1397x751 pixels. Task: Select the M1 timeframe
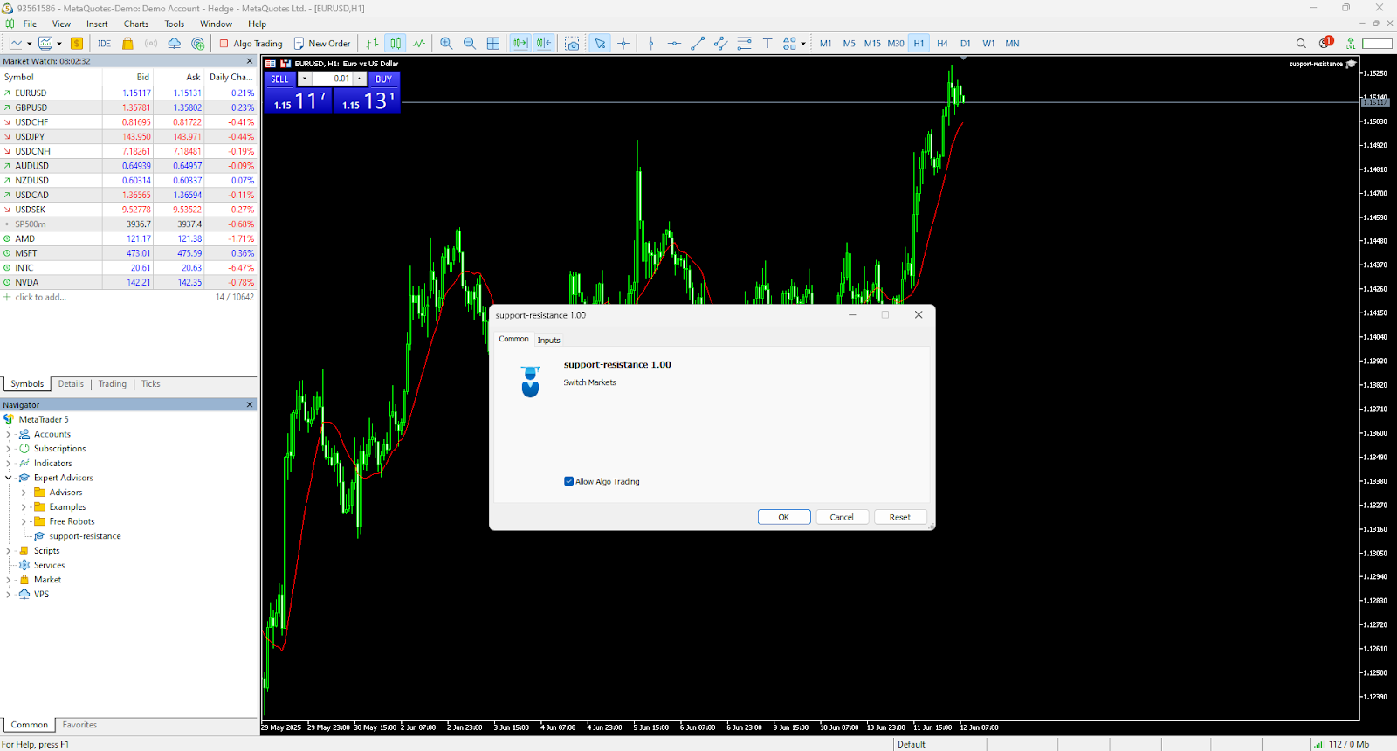[x=826, y=44]
